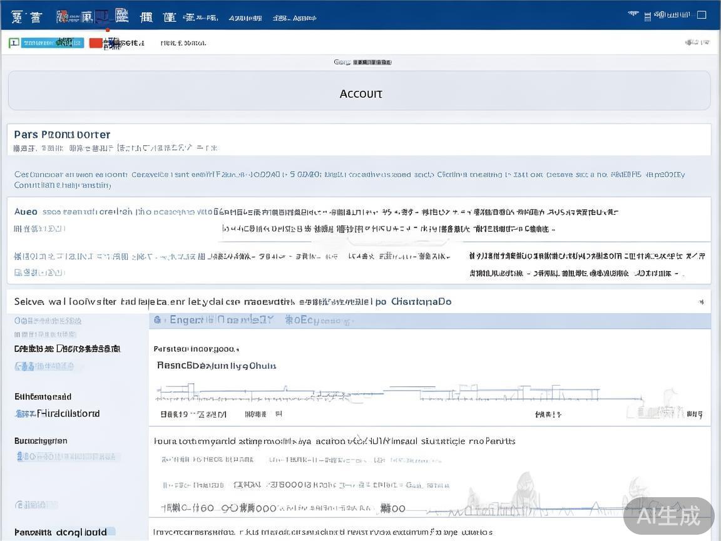Click inside the Account banner area
Image resolution: width=721 pixels, height=541 pixels.
pyautogui.click(x=361, y=93)
